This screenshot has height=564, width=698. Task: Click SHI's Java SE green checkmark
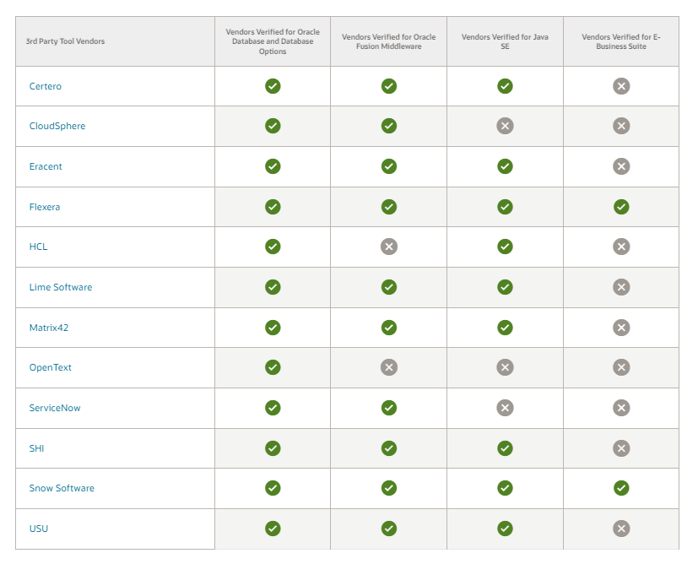pos(505,448)
